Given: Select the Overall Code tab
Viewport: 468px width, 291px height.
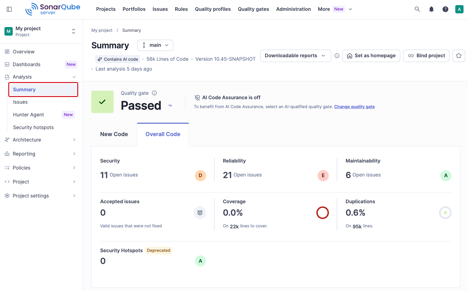Looking at the screenshot, I should 163,134.
